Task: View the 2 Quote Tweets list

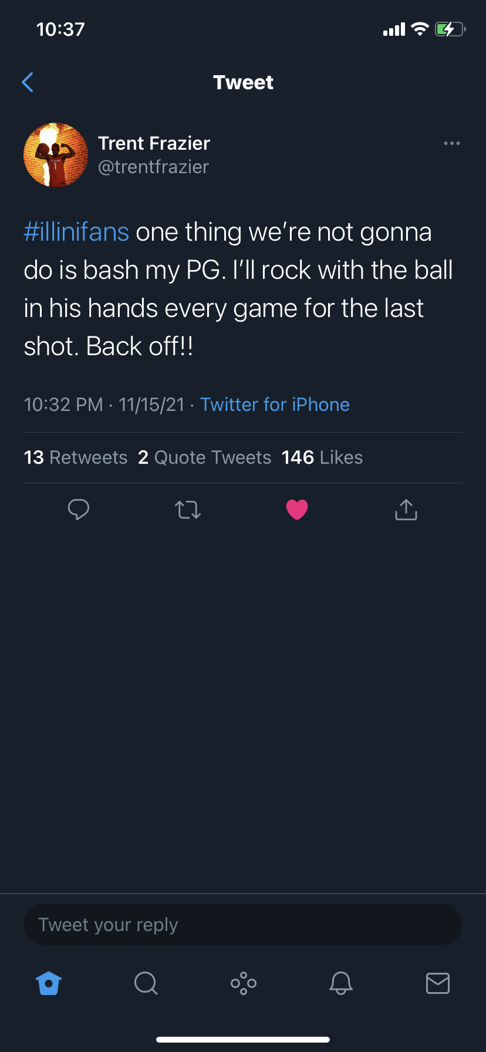Action: pyautogui.click(x=204, y=457)
